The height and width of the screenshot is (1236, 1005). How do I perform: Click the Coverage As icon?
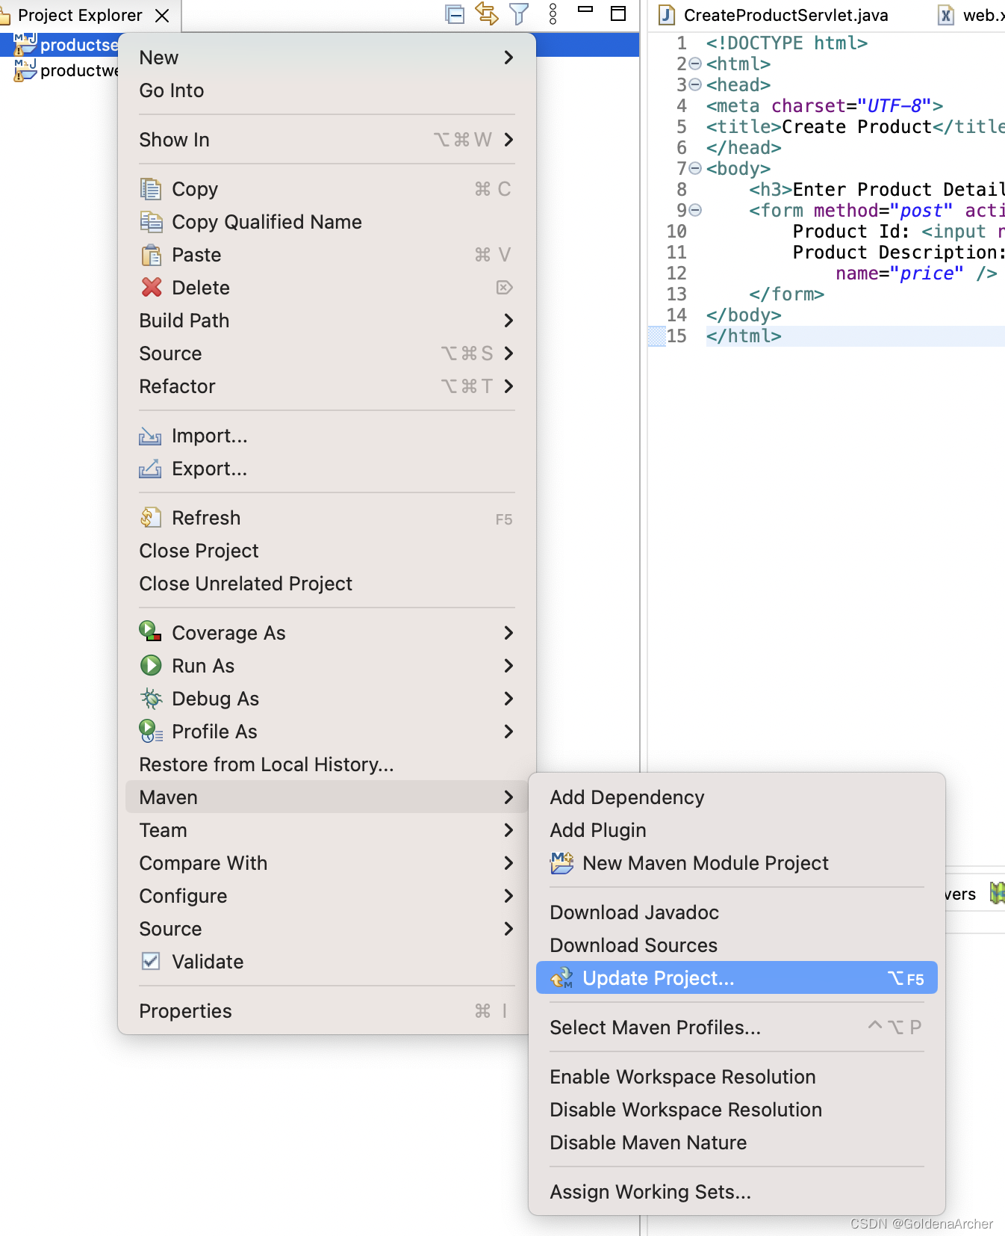click(150, 631)
